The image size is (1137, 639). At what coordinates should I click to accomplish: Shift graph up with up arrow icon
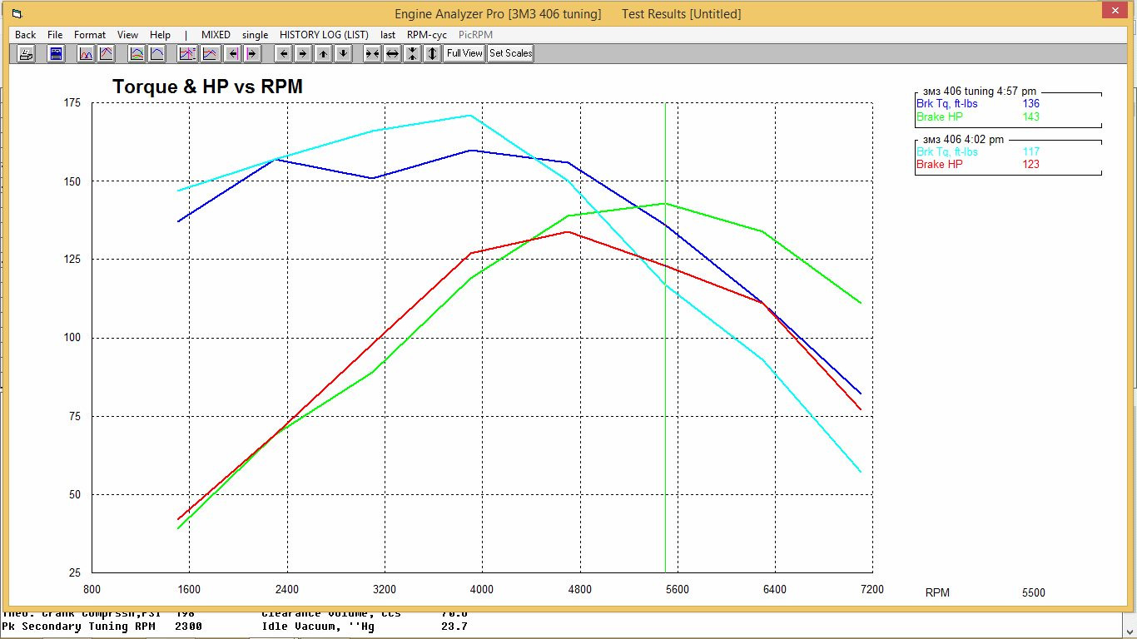(x=323, y=54)
